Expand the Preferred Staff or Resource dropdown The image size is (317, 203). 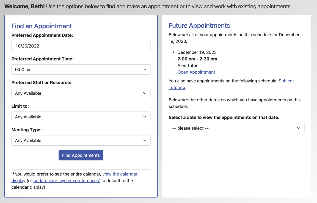[x=81, y=93]
